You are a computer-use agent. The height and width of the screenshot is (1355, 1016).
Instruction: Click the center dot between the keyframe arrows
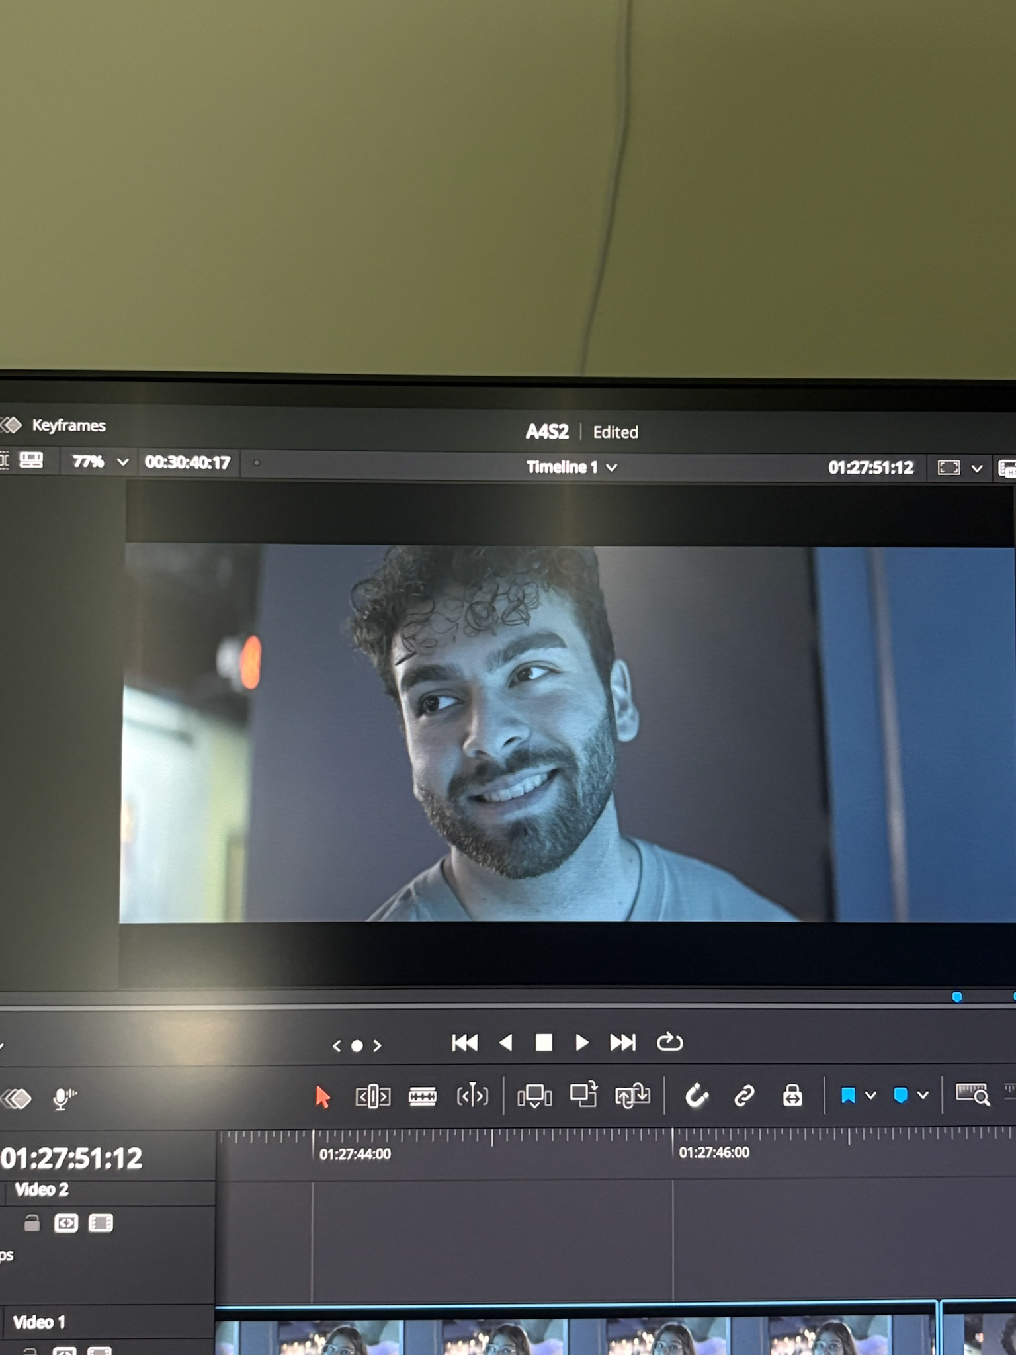[x=357, y=1046]
